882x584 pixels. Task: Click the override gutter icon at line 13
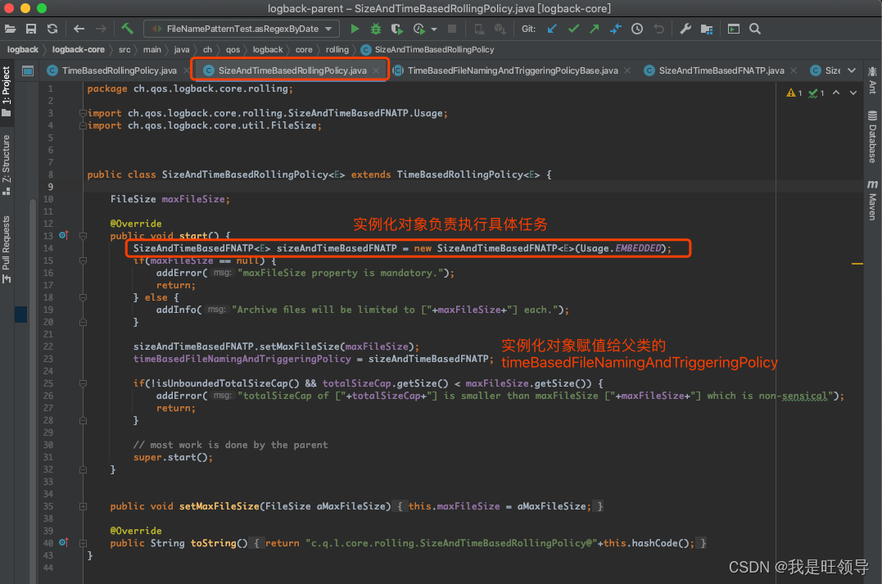click(64, 235)
